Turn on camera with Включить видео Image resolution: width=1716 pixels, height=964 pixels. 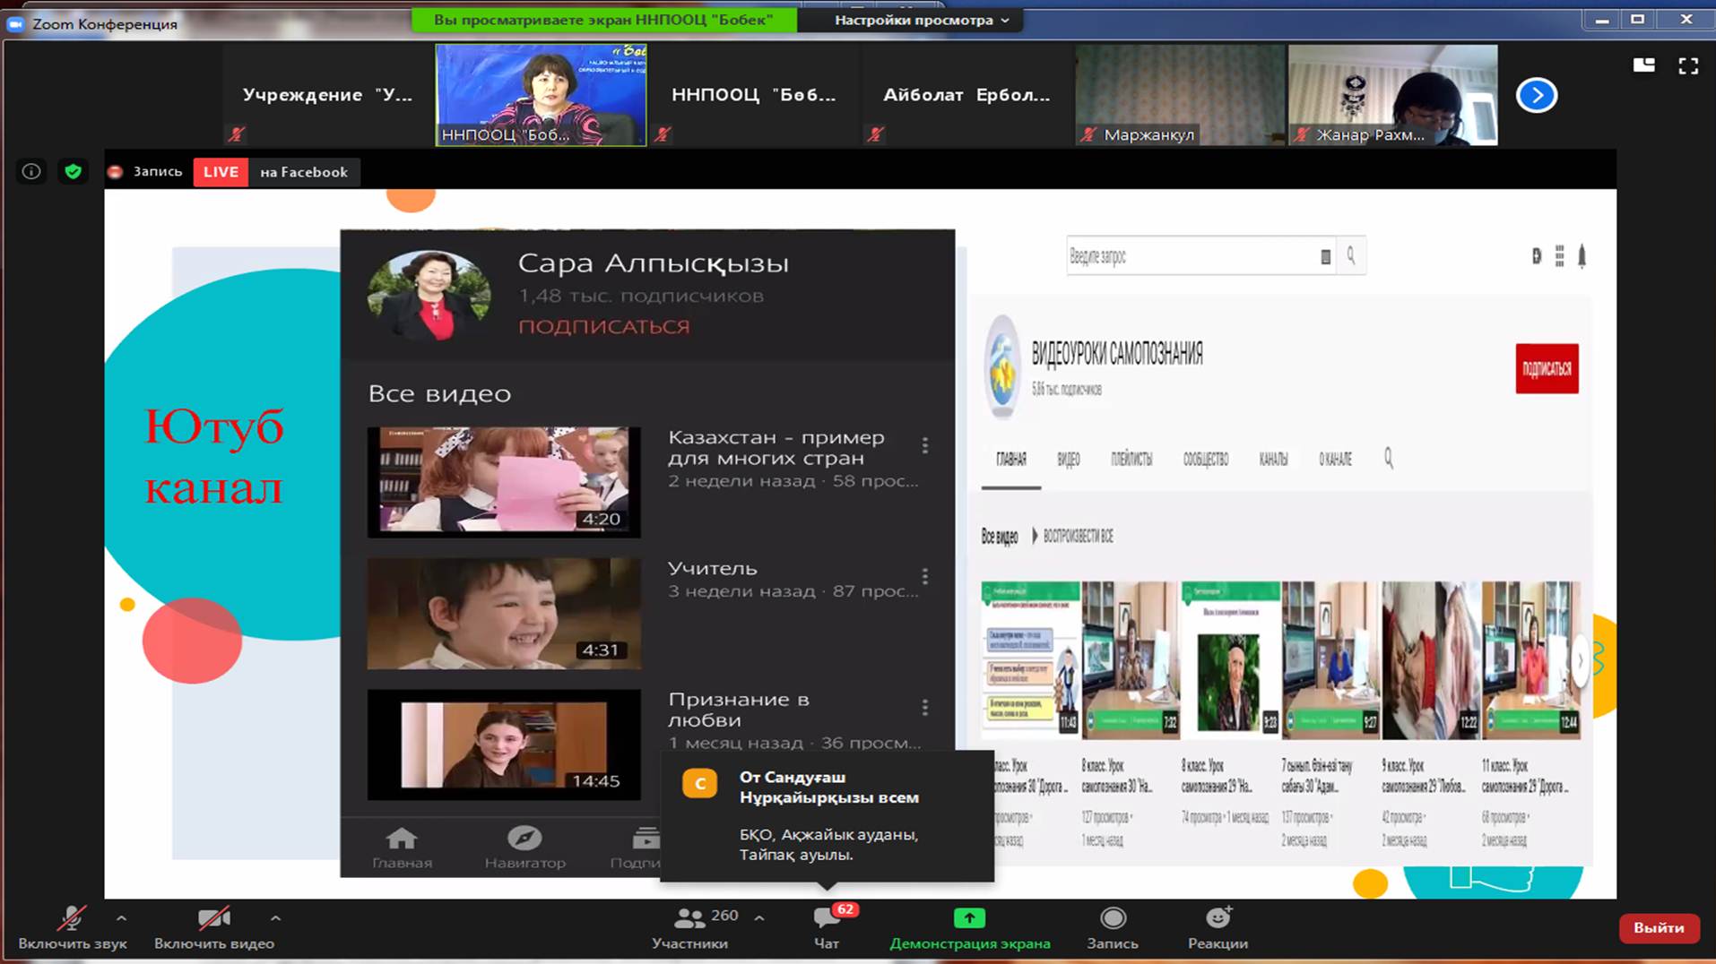click(x=214, y=928)
